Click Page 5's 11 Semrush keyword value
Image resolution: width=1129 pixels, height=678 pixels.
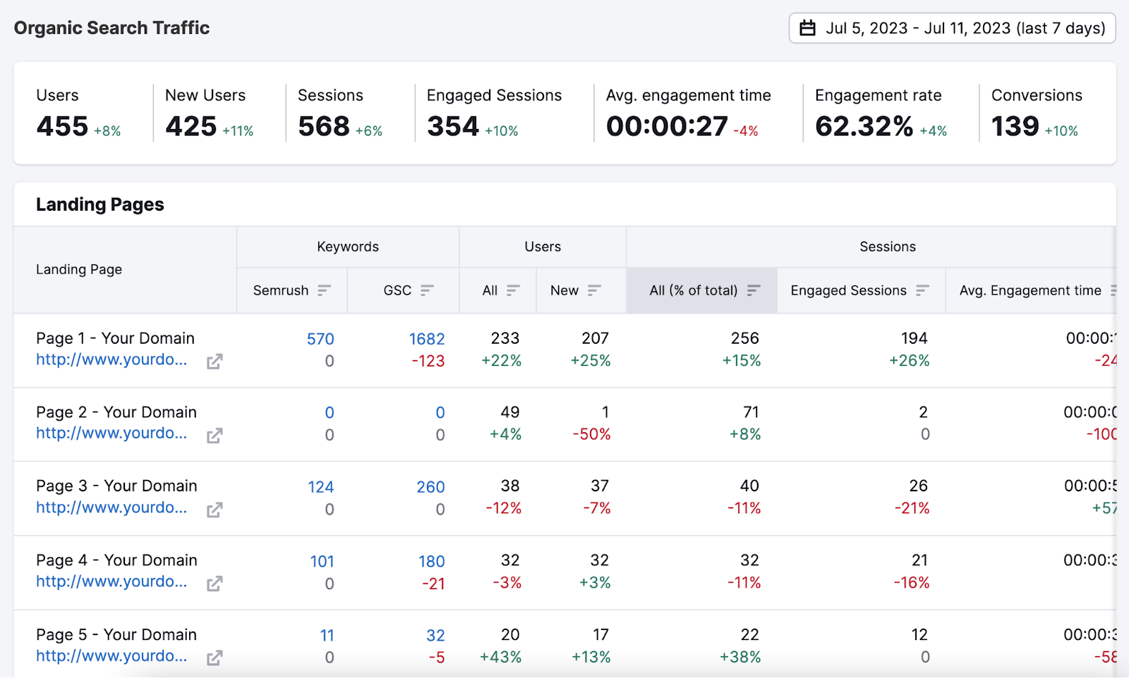tap(327, 635)
